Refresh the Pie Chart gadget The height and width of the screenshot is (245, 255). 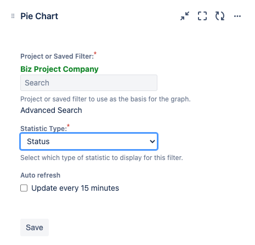[x=220, y=16]
